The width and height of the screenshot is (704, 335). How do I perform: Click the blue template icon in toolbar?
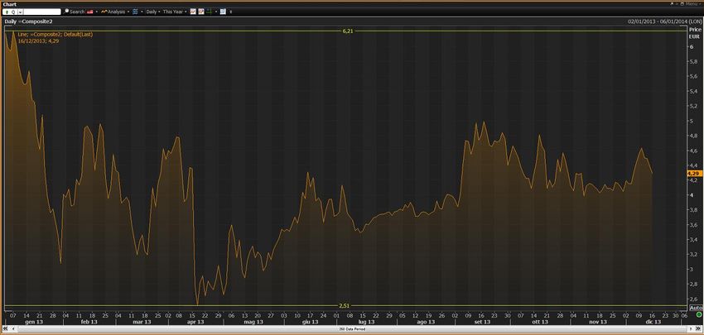click(x=223, y=12)
